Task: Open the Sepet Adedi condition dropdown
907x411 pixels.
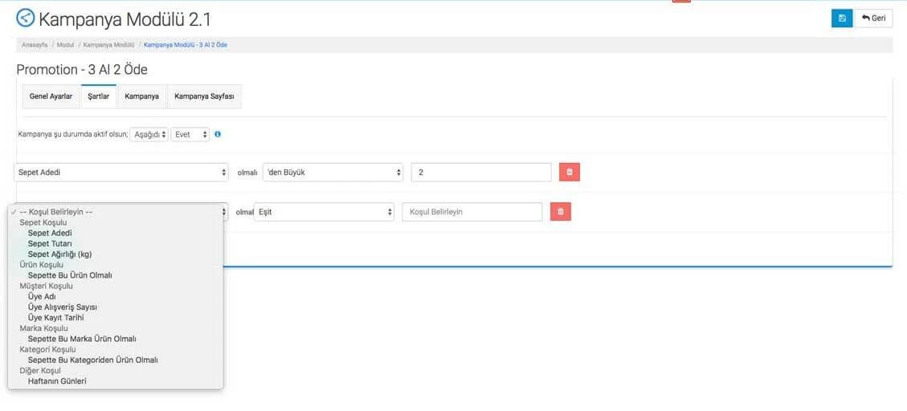Action: point(121,173)
